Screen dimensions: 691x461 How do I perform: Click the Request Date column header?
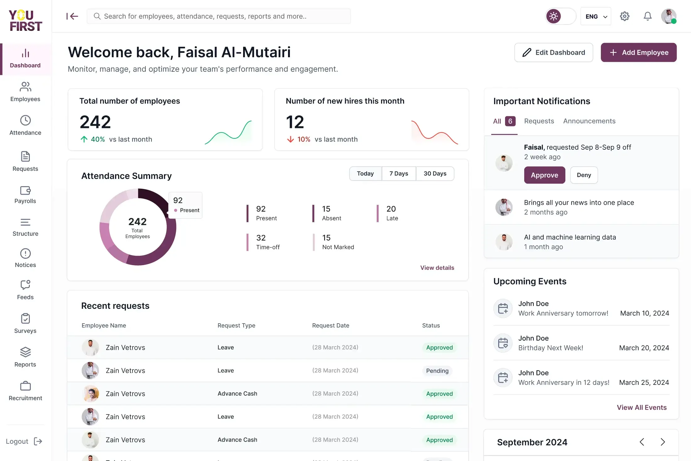pos(331,326)
